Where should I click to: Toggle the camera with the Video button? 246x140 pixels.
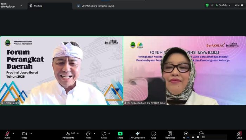[24, 135]
